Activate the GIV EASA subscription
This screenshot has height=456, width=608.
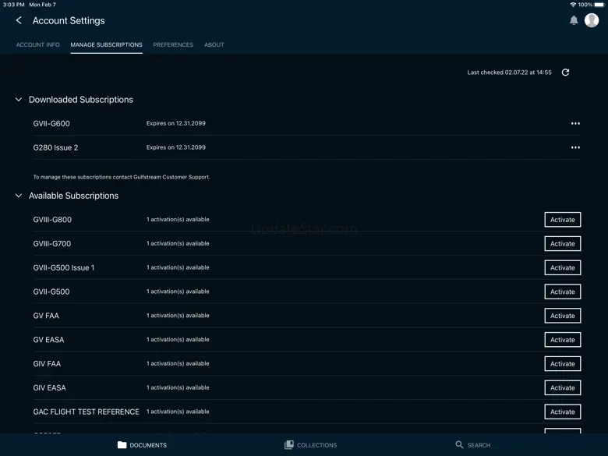tap(562, 388)
